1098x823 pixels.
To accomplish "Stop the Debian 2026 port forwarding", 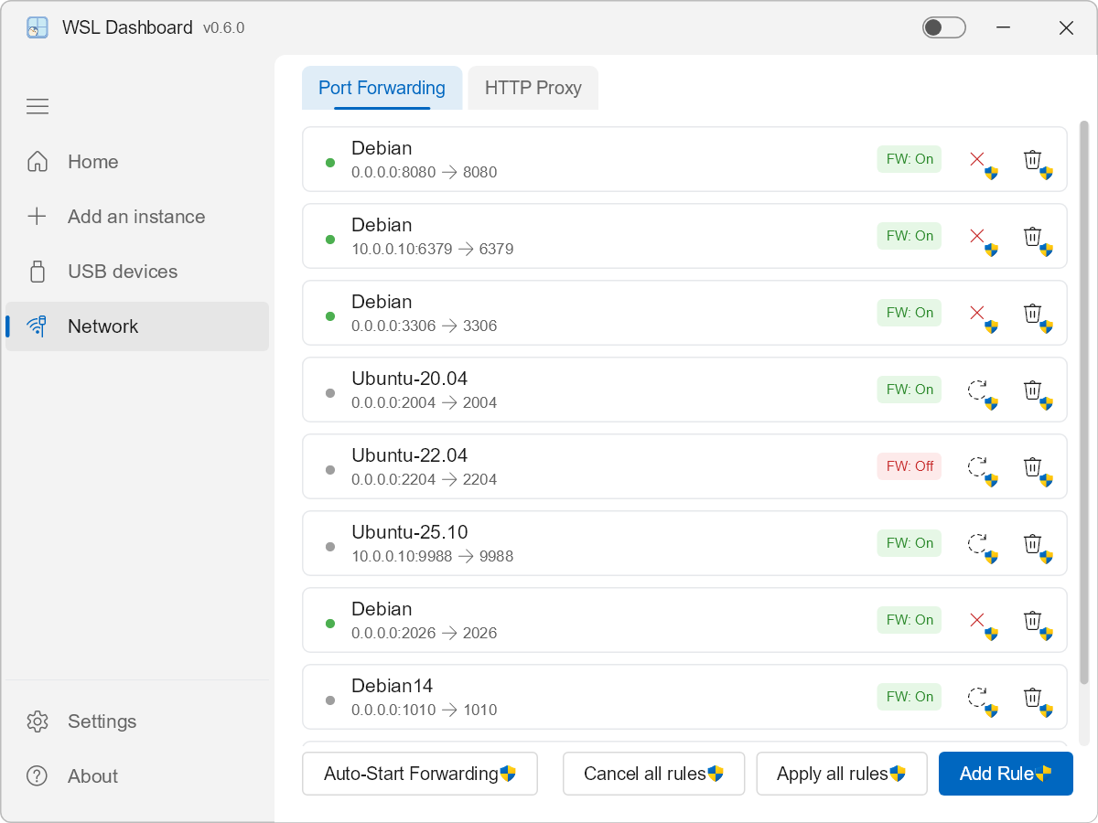I will [x=977, y=621].
